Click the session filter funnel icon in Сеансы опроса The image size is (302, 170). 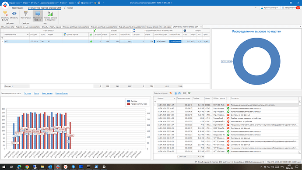point(171,93)
